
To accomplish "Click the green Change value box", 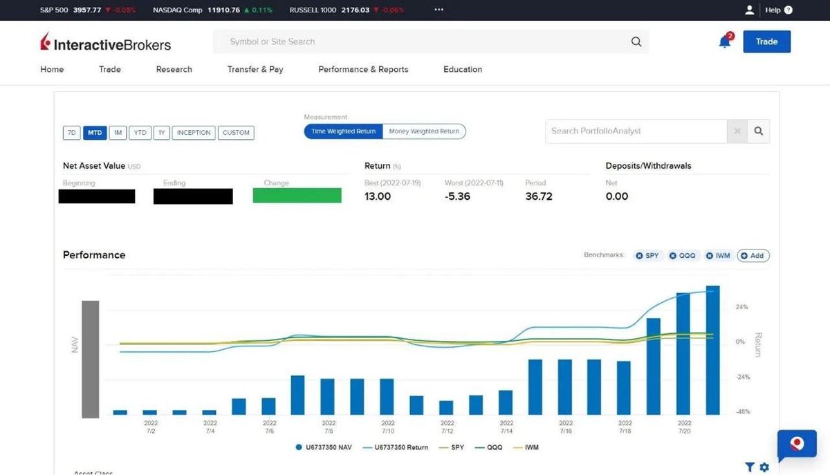I will tap(297, 196).
